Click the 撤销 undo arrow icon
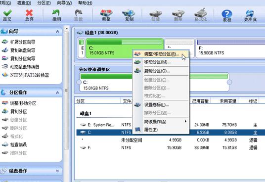Viewport: 265px width, 182px height. coord(57,15)
